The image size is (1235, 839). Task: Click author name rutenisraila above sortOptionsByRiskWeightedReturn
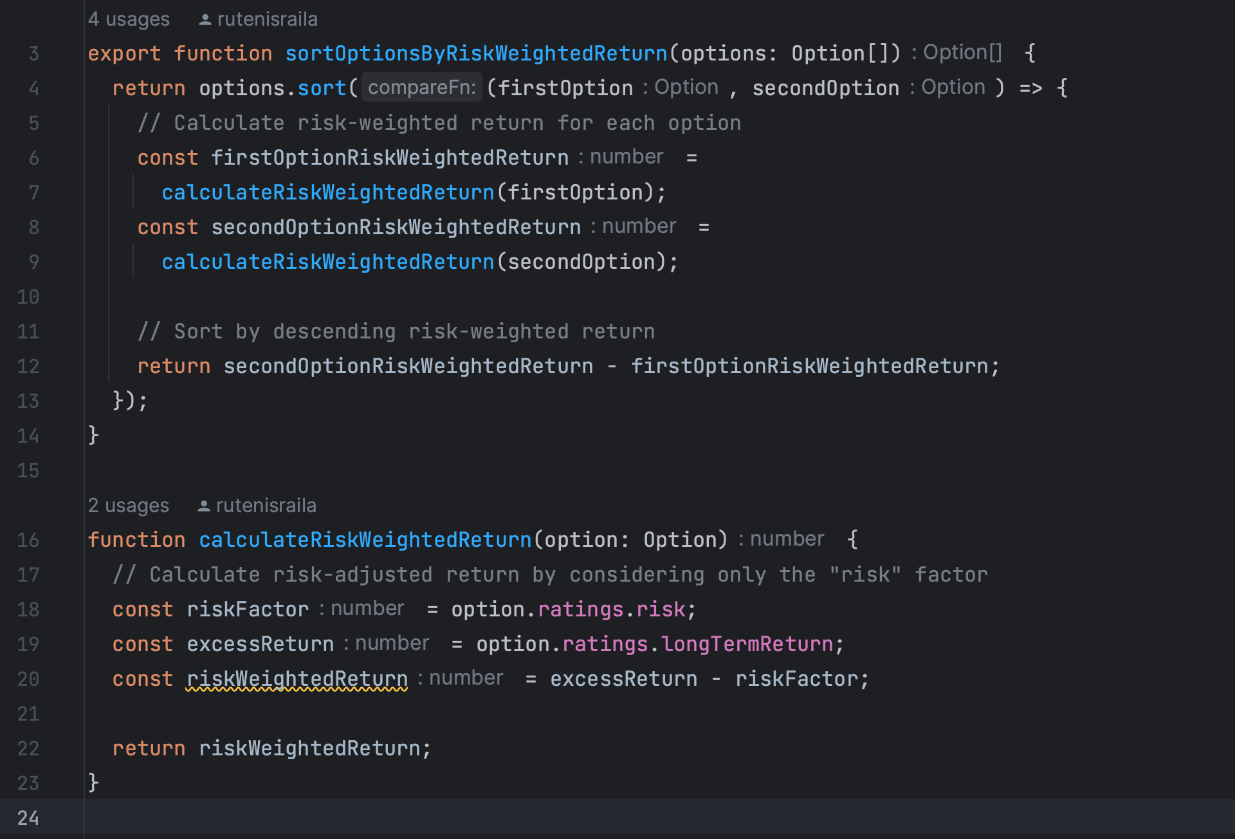pos(267,19)
